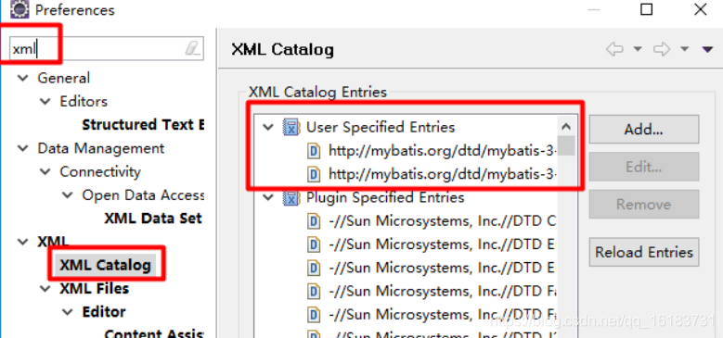Click the back navigation arrow

tap(614, 49)
